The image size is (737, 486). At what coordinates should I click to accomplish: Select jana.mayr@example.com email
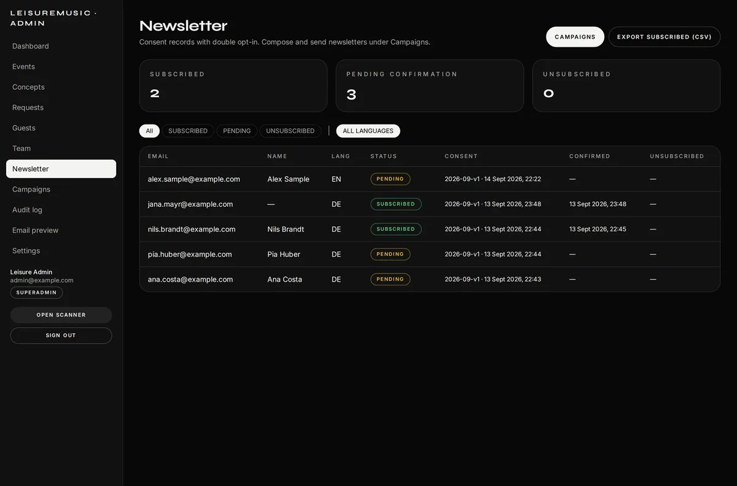(190, 204)
